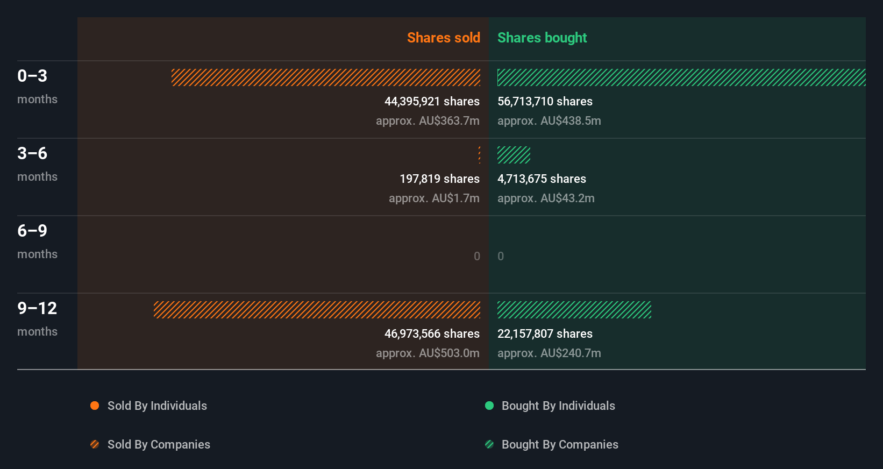The height and width of the screenshot is (469, 883).
Task: Click approx. AU$503.0m text
Action: tap(428, 353)
